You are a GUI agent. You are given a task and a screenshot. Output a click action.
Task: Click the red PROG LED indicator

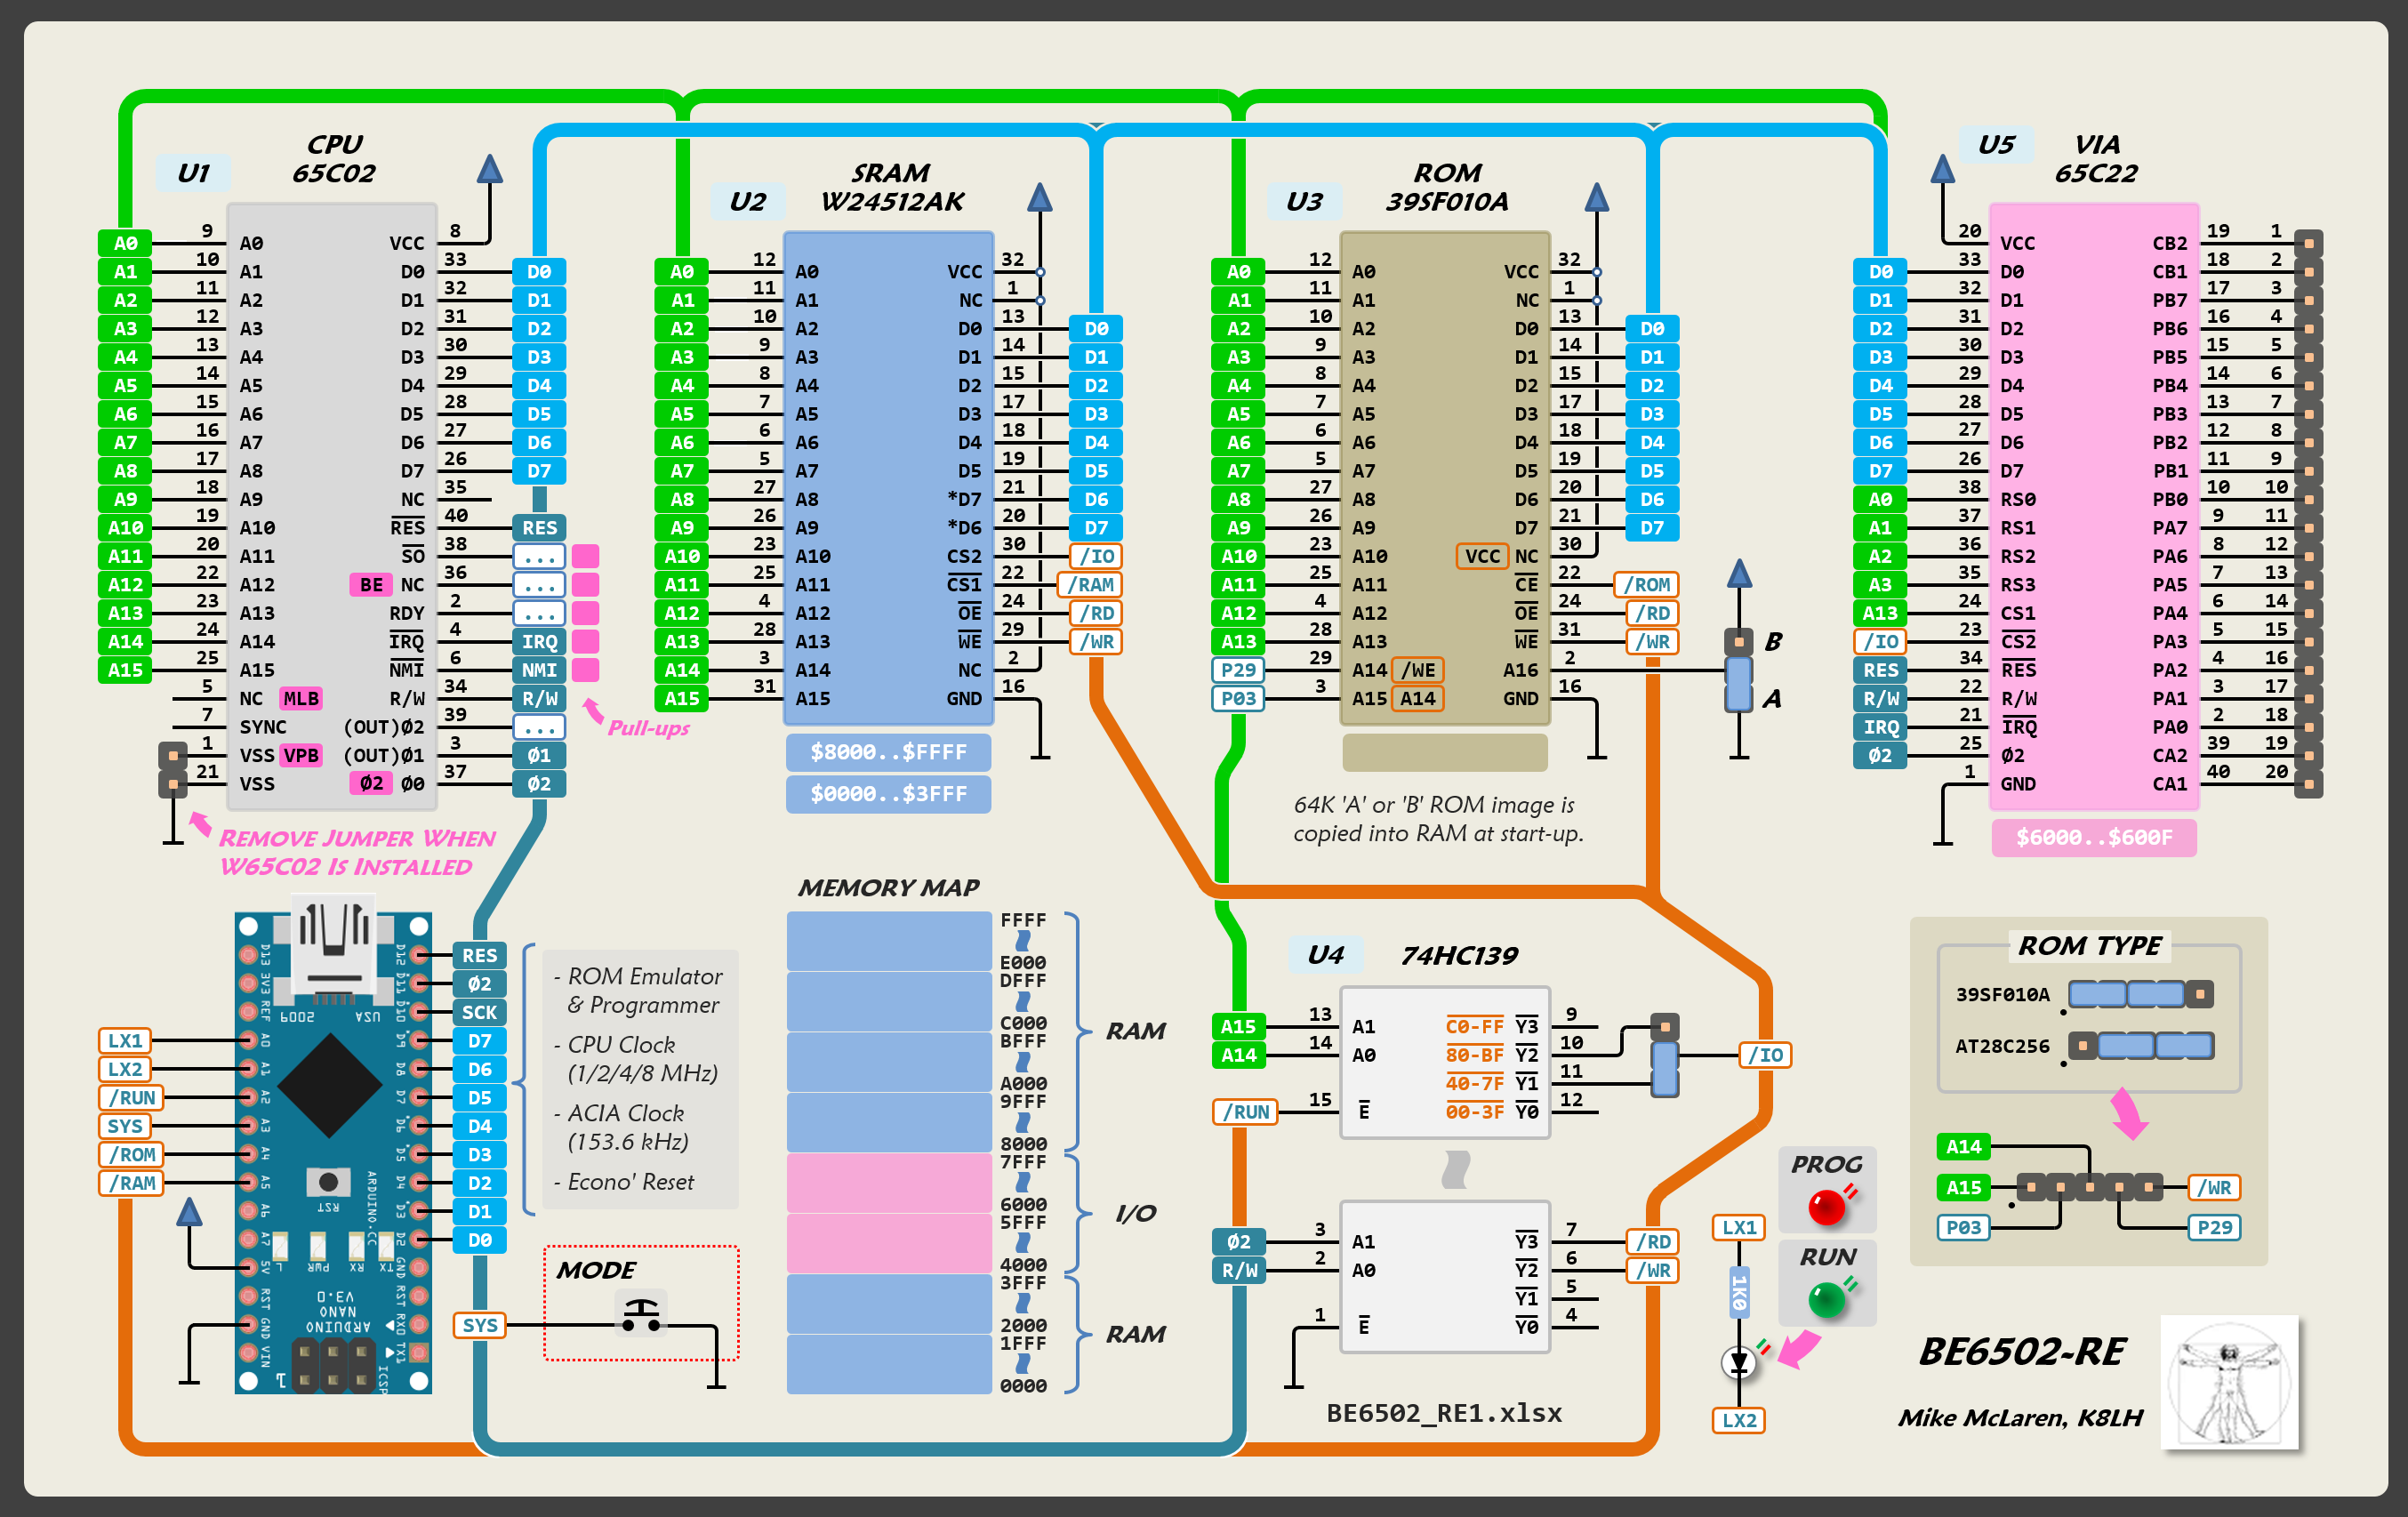pos(1827,1206)
